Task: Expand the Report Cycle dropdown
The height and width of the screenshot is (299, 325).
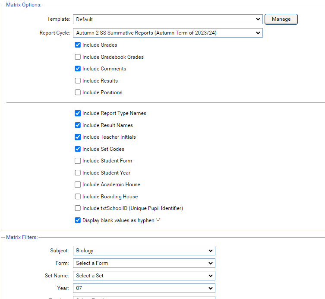Action: [167, 33]
